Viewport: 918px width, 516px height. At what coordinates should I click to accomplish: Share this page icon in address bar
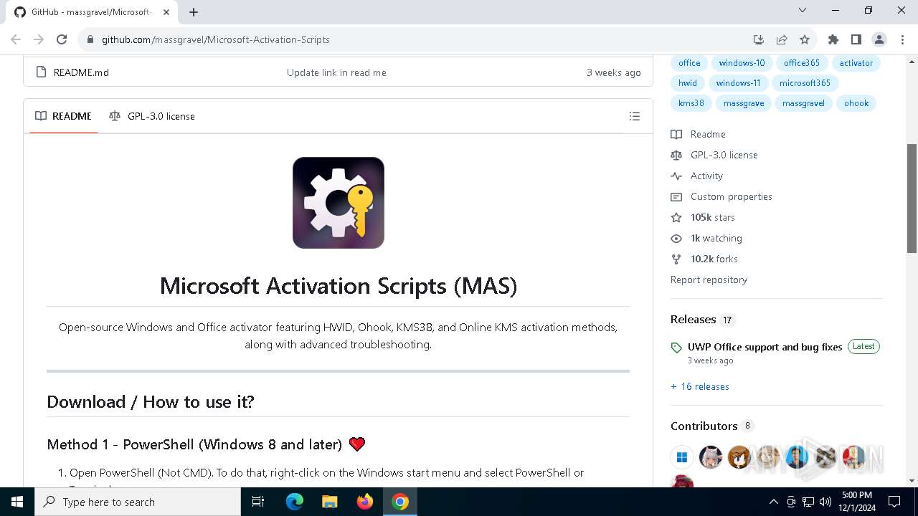782,39
